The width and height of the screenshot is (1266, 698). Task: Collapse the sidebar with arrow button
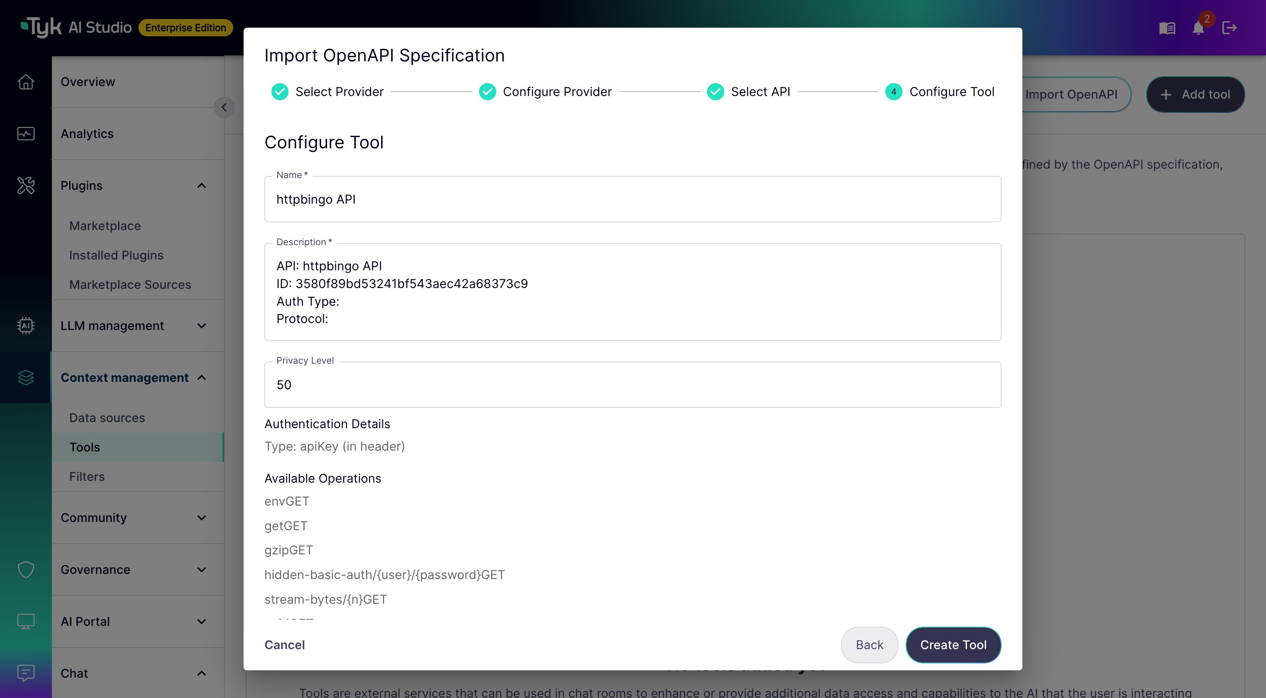224,107
